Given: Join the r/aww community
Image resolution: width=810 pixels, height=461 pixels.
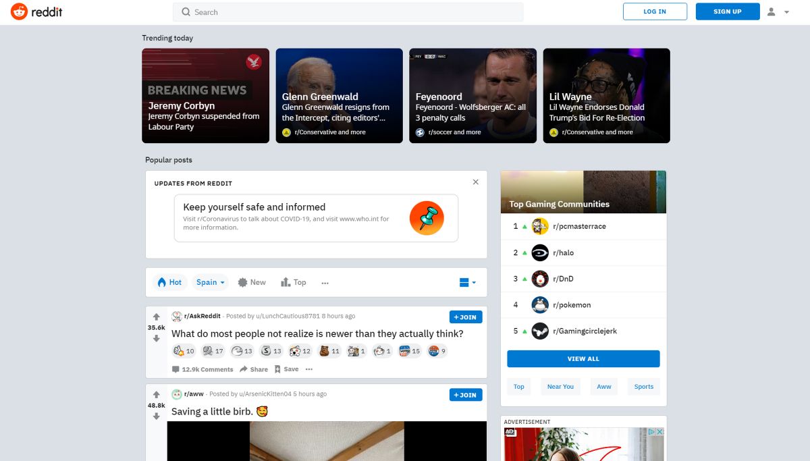Looking at the screenshot, I should [466, 394].
